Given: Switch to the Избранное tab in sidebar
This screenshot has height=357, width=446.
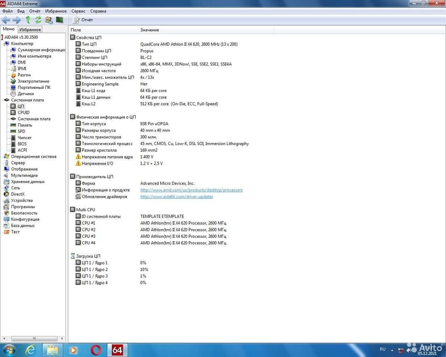Looking at the screenshot, I should [30, 29].
